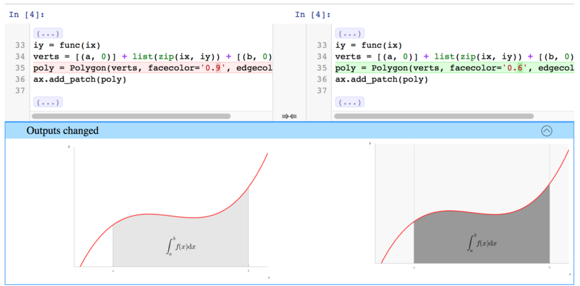The width and height of the screenshot is (580, 286).
Task: Click the left output plot with light shading
Action: point(169,211)
